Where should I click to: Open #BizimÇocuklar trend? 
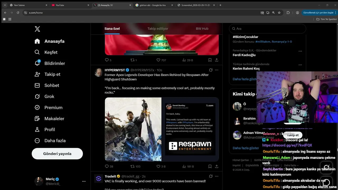[x=245, y=37]
